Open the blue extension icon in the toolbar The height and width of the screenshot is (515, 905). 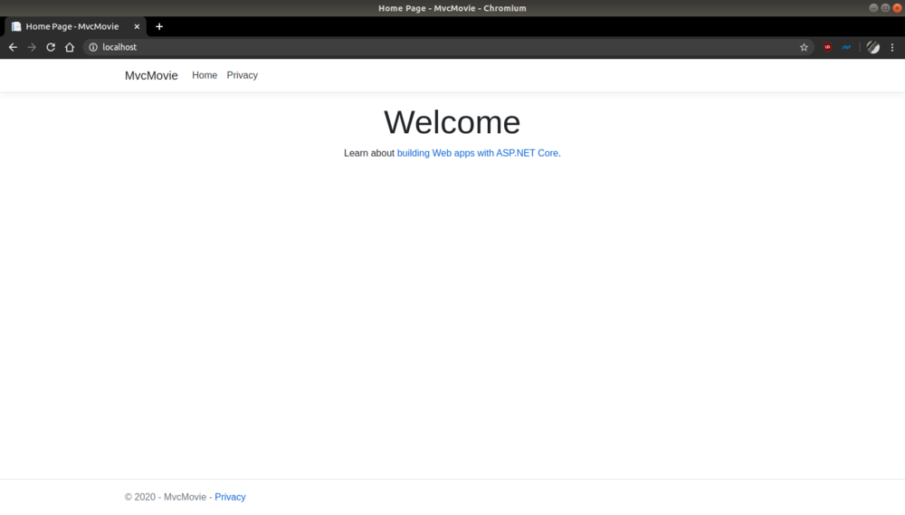(x=847, y=47)
